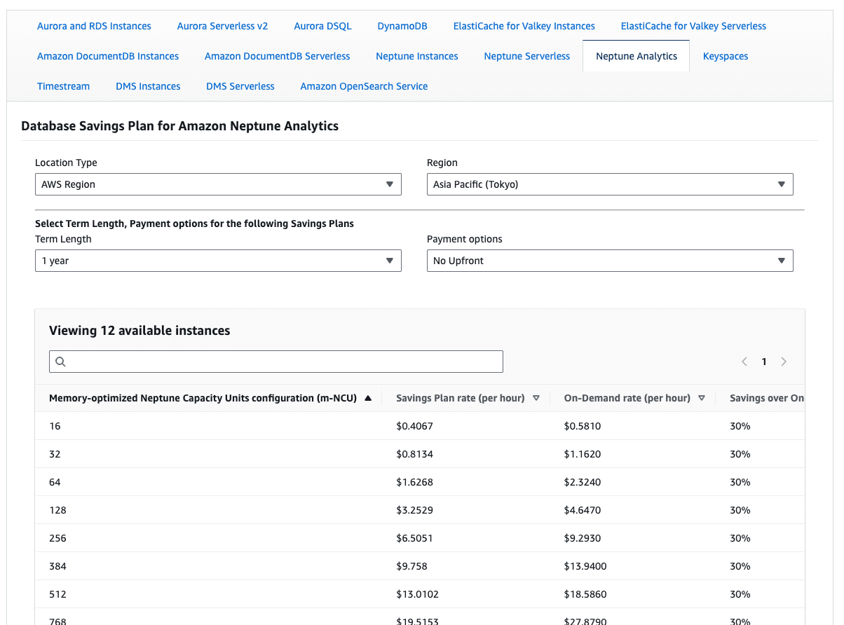The width and height of the screenshot is (844, 625).
Task: Open the Term Length dropdown
Action: coord(218,261)
